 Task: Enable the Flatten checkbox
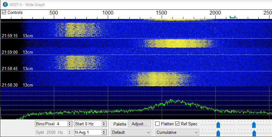point(158,124)
